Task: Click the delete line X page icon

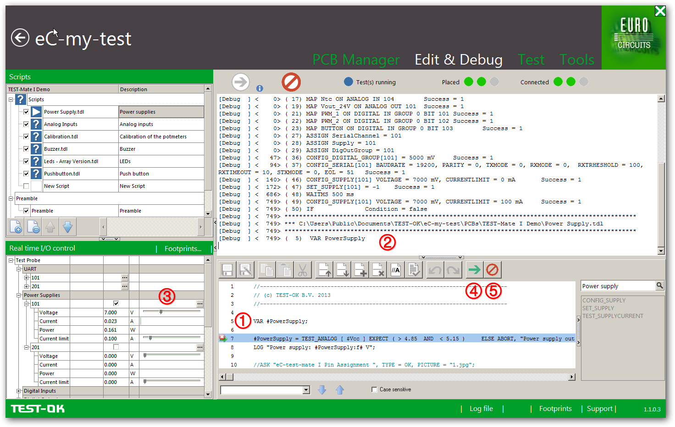Action: [x=378, y=270]
